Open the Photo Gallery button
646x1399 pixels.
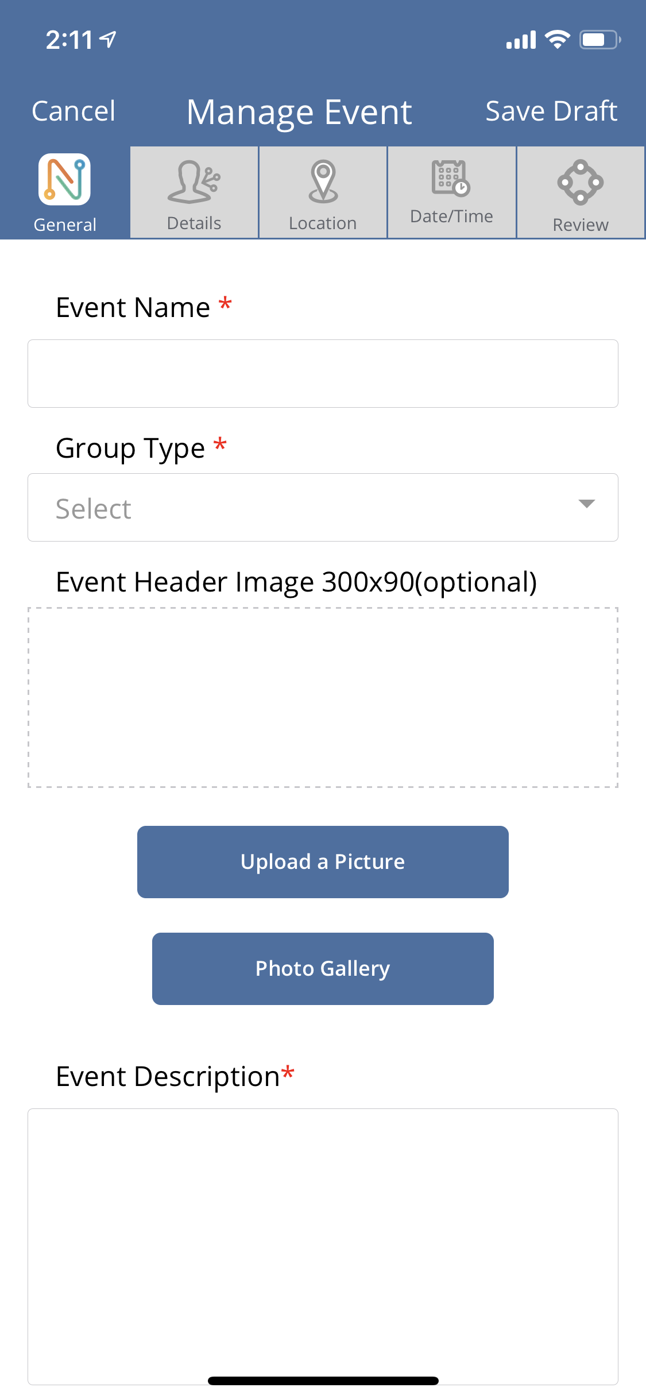323,969
